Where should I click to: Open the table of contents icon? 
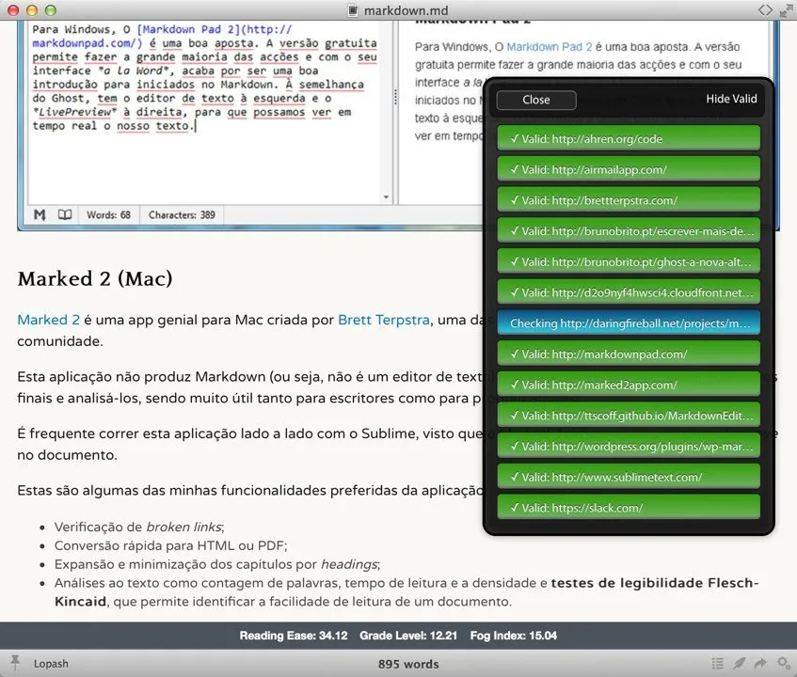717,663
